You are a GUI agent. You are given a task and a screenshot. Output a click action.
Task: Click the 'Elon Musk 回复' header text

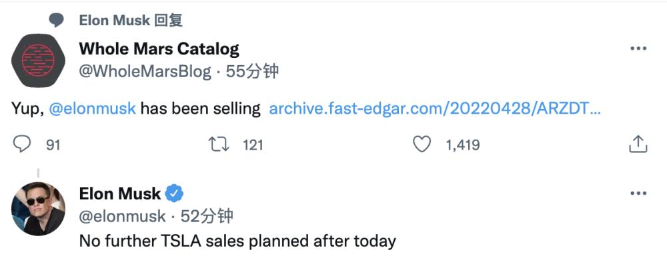[131, 20]
